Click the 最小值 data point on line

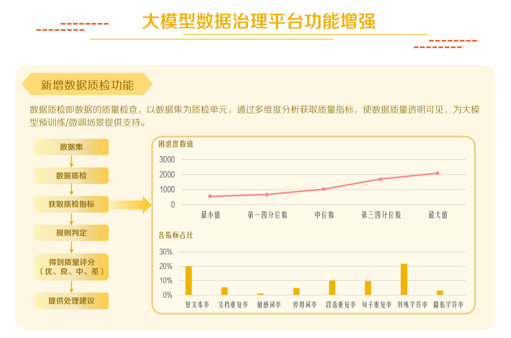[210, 196]
